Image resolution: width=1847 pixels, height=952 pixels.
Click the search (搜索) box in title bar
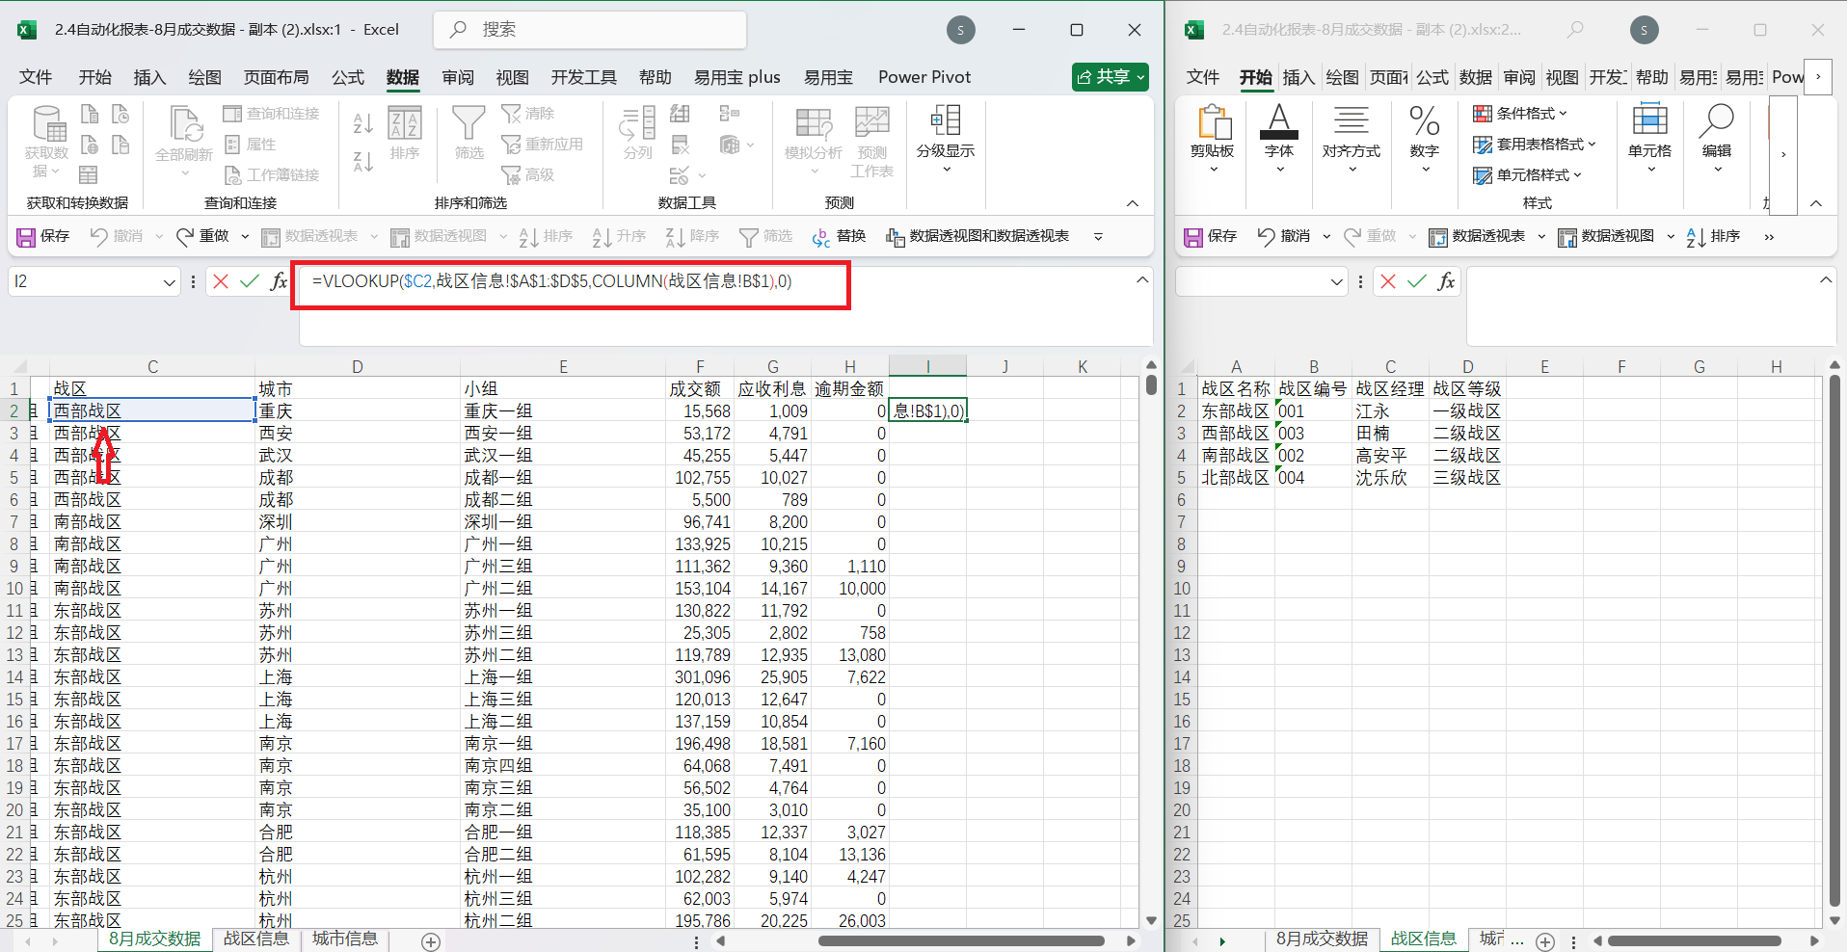(x=590, y=30)
